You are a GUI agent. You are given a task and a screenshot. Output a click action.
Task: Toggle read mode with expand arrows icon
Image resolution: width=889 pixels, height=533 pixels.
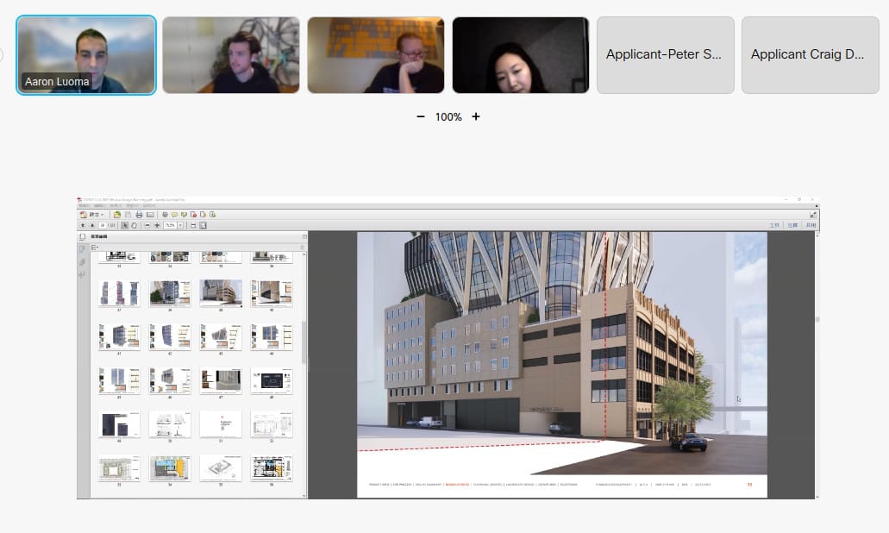813,215
